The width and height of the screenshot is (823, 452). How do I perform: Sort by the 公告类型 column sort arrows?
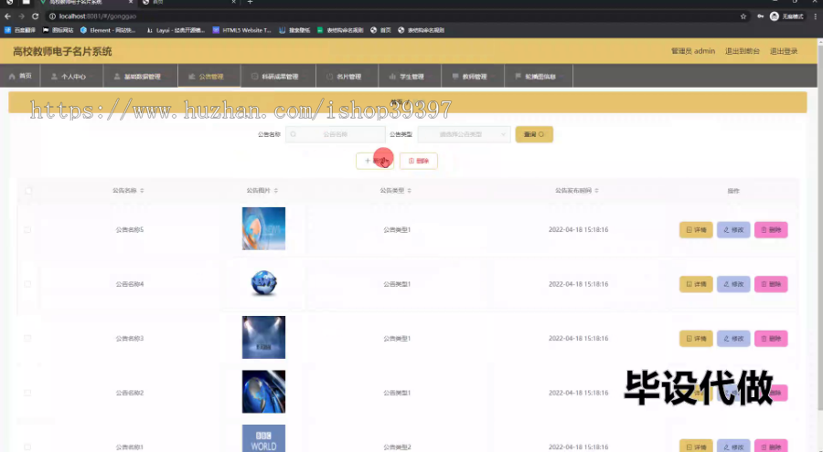[x=410, y=190]
